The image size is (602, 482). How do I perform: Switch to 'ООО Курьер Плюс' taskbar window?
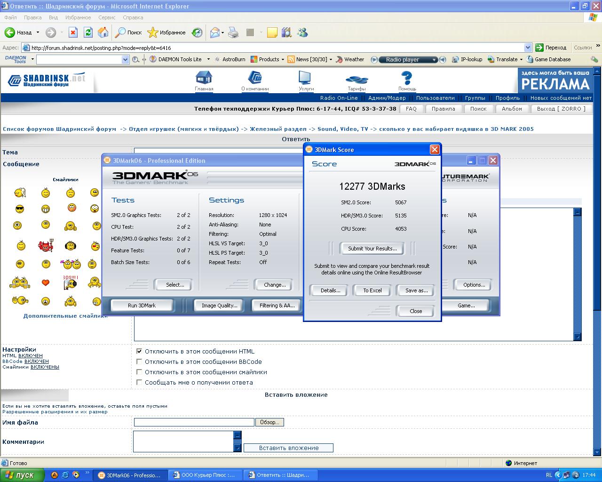pyautogui.click(x=206, y=475)
